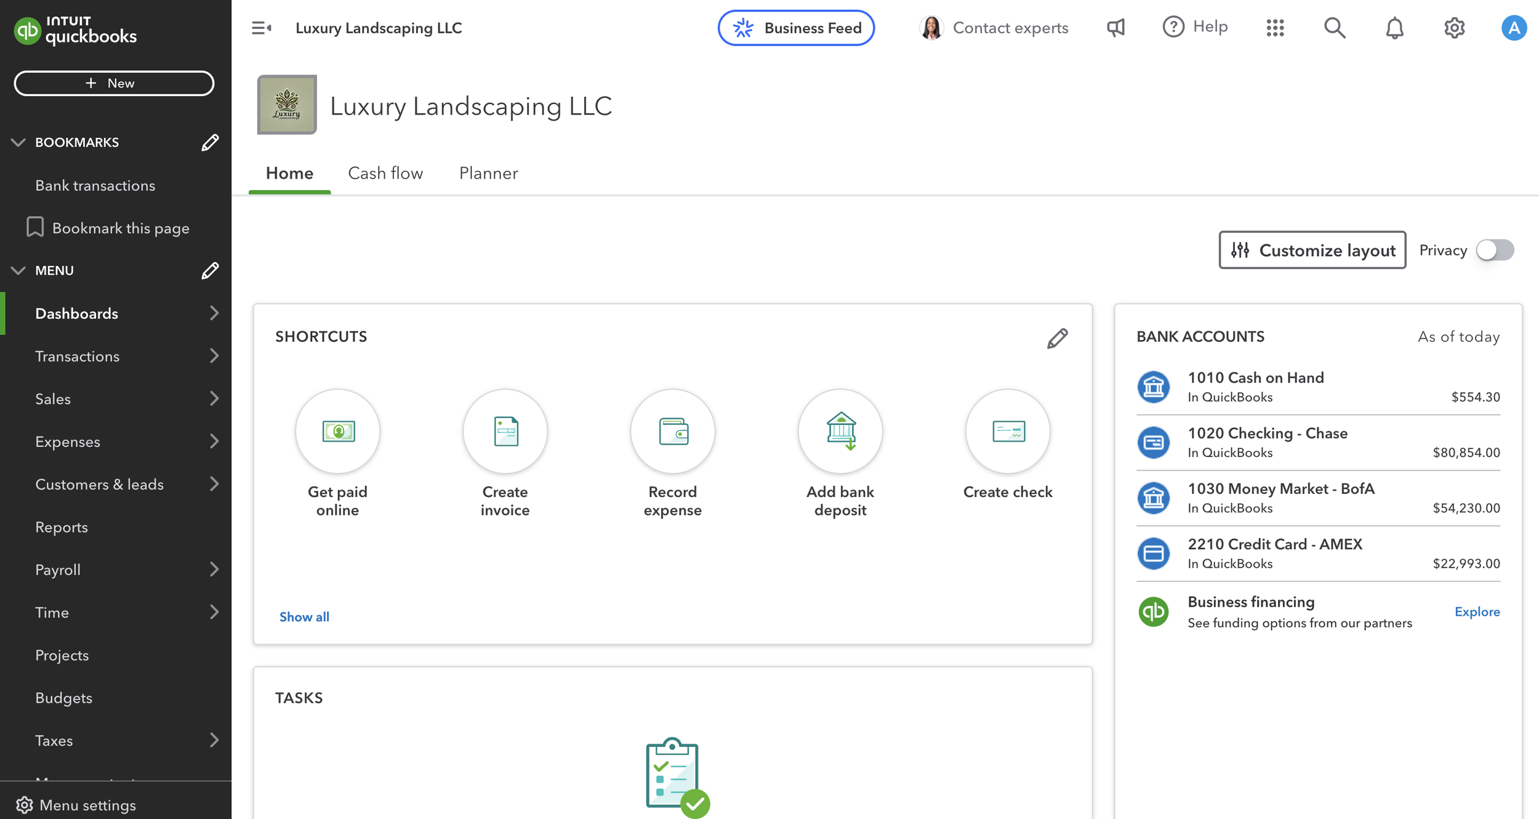Click the Show all shortcuts link
1539x819 pixels.
coord(304,617)
